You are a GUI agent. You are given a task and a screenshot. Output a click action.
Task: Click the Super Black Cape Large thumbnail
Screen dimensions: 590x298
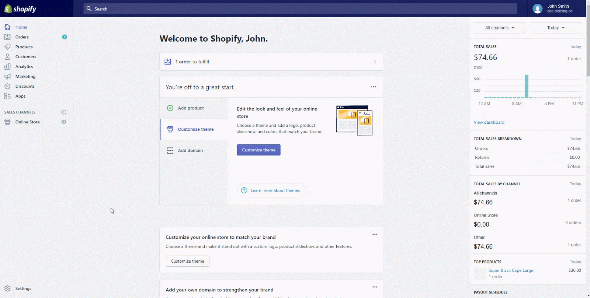(x=480, y=273)
